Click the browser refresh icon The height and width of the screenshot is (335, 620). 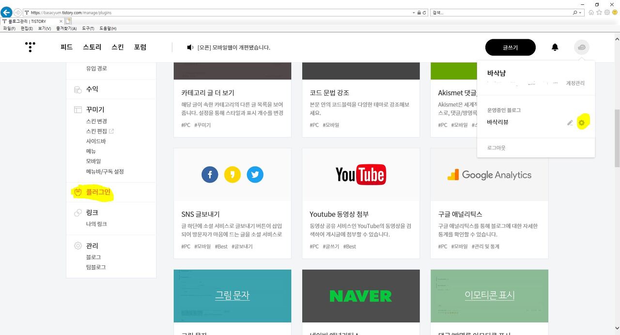click(425, 13)
